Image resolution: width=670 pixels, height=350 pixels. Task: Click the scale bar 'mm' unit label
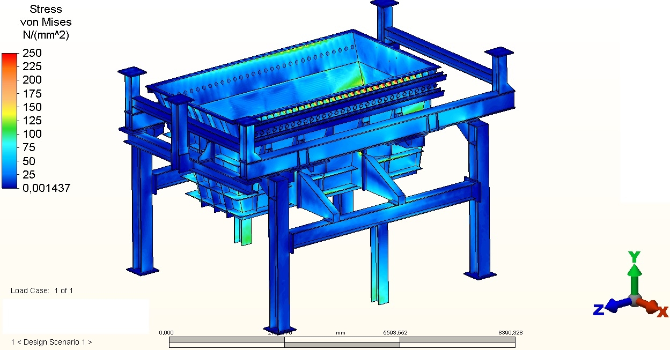click(340, 333)
